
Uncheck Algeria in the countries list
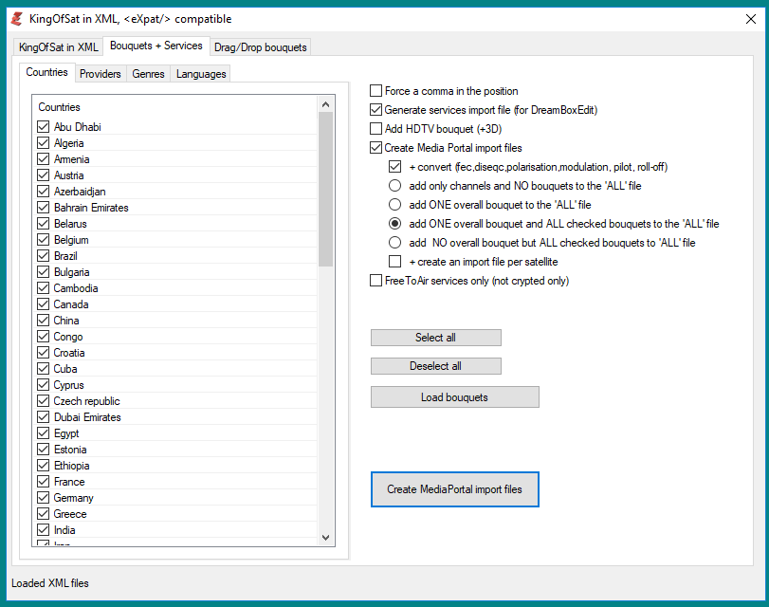(x=44, y=143)
